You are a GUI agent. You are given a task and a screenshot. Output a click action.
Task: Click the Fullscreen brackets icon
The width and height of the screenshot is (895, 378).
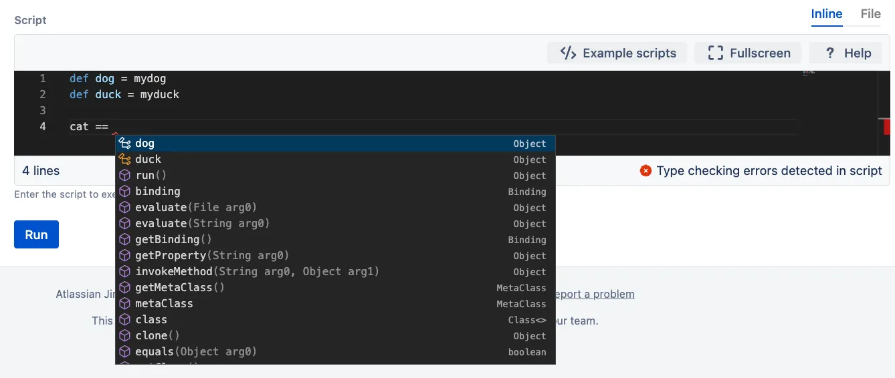point(716,53)
